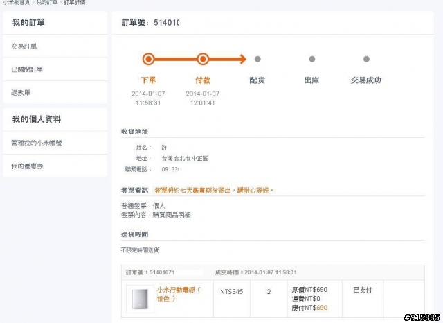Click the 收貨地址 section heading
443x323 pixels.
[134, 132]
